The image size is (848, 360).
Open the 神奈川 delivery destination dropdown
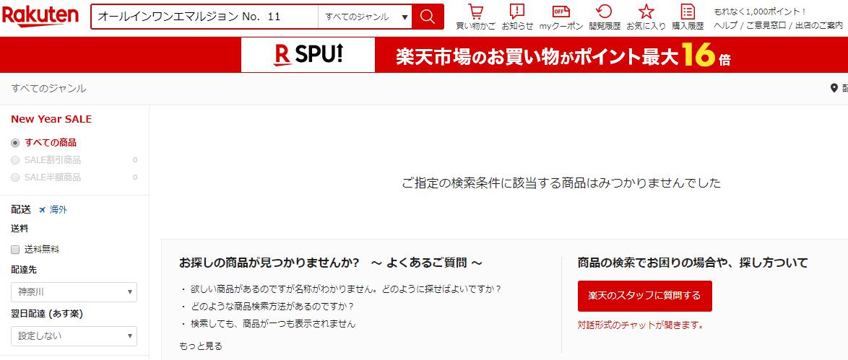(74, 292)
